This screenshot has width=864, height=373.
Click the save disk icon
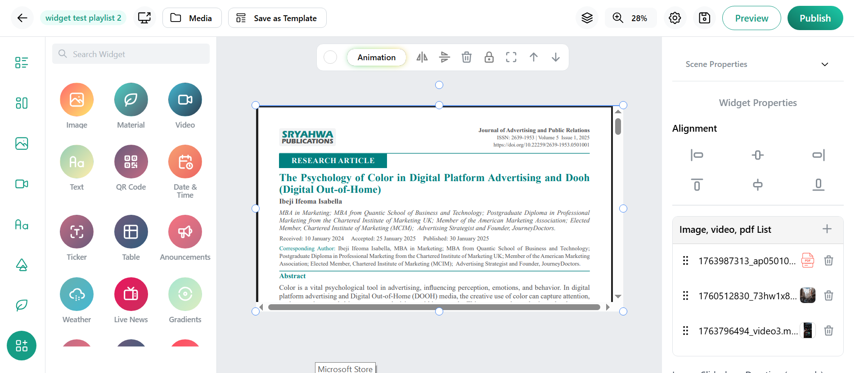[704, 18]
